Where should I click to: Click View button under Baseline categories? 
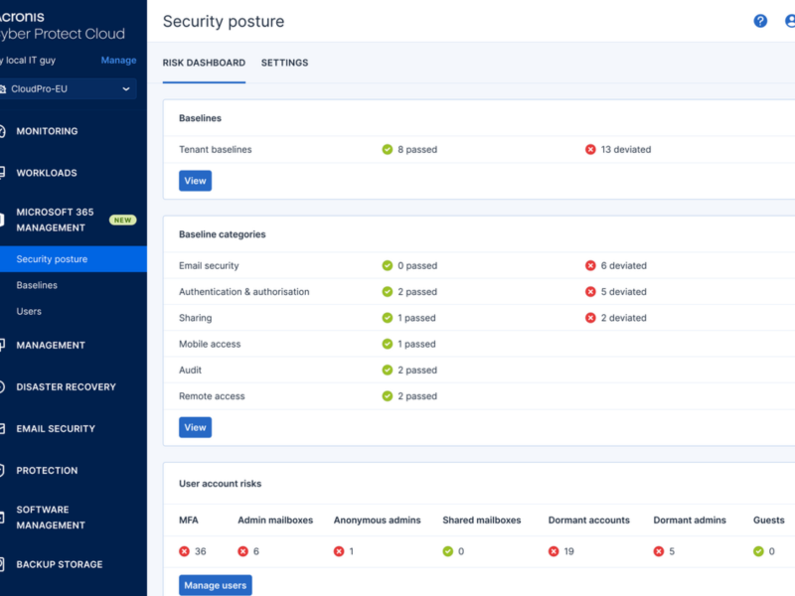[195, 427]
